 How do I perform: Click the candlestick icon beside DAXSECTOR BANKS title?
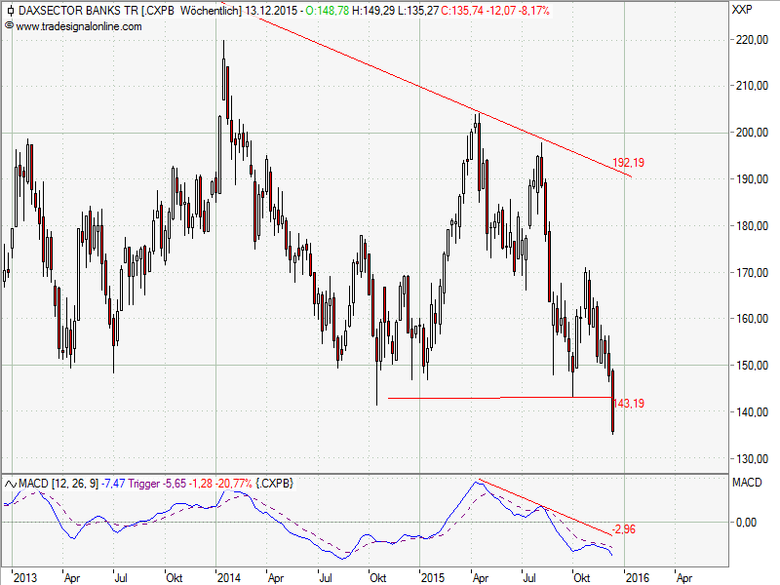click(10, 10)
